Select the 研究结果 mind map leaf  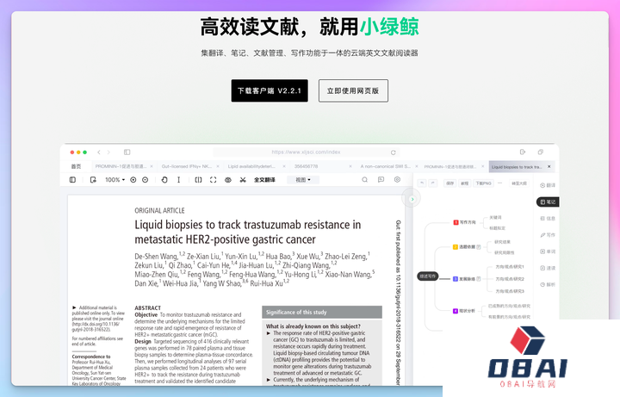pyautogui.click(x=503, y=242)
